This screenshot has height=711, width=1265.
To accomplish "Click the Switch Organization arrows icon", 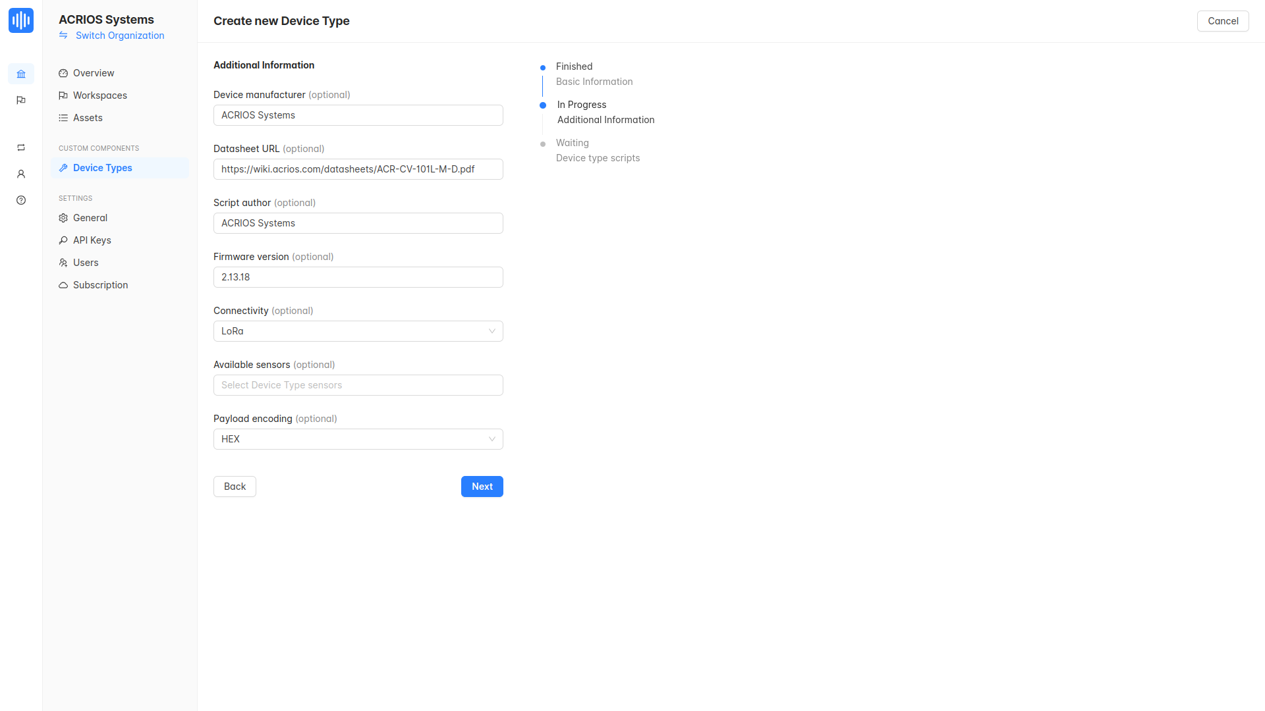I will pos(63,36).
